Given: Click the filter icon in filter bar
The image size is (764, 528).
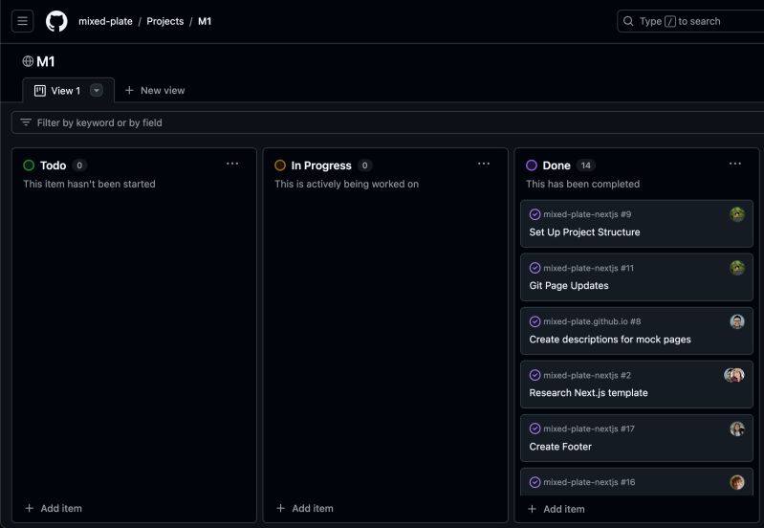Looking at the screenshot, I should pos(26,122).
